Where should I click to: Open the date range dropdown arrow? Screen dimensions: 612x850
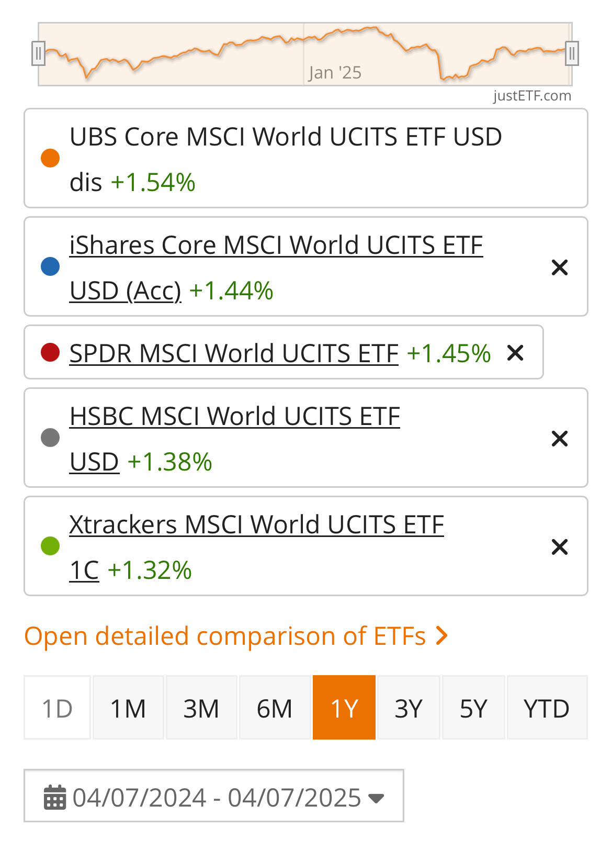click(376, 798)
